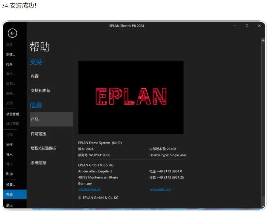Open the www.eplan.cn website link
The image size is (268, 212).
(160, 189)
